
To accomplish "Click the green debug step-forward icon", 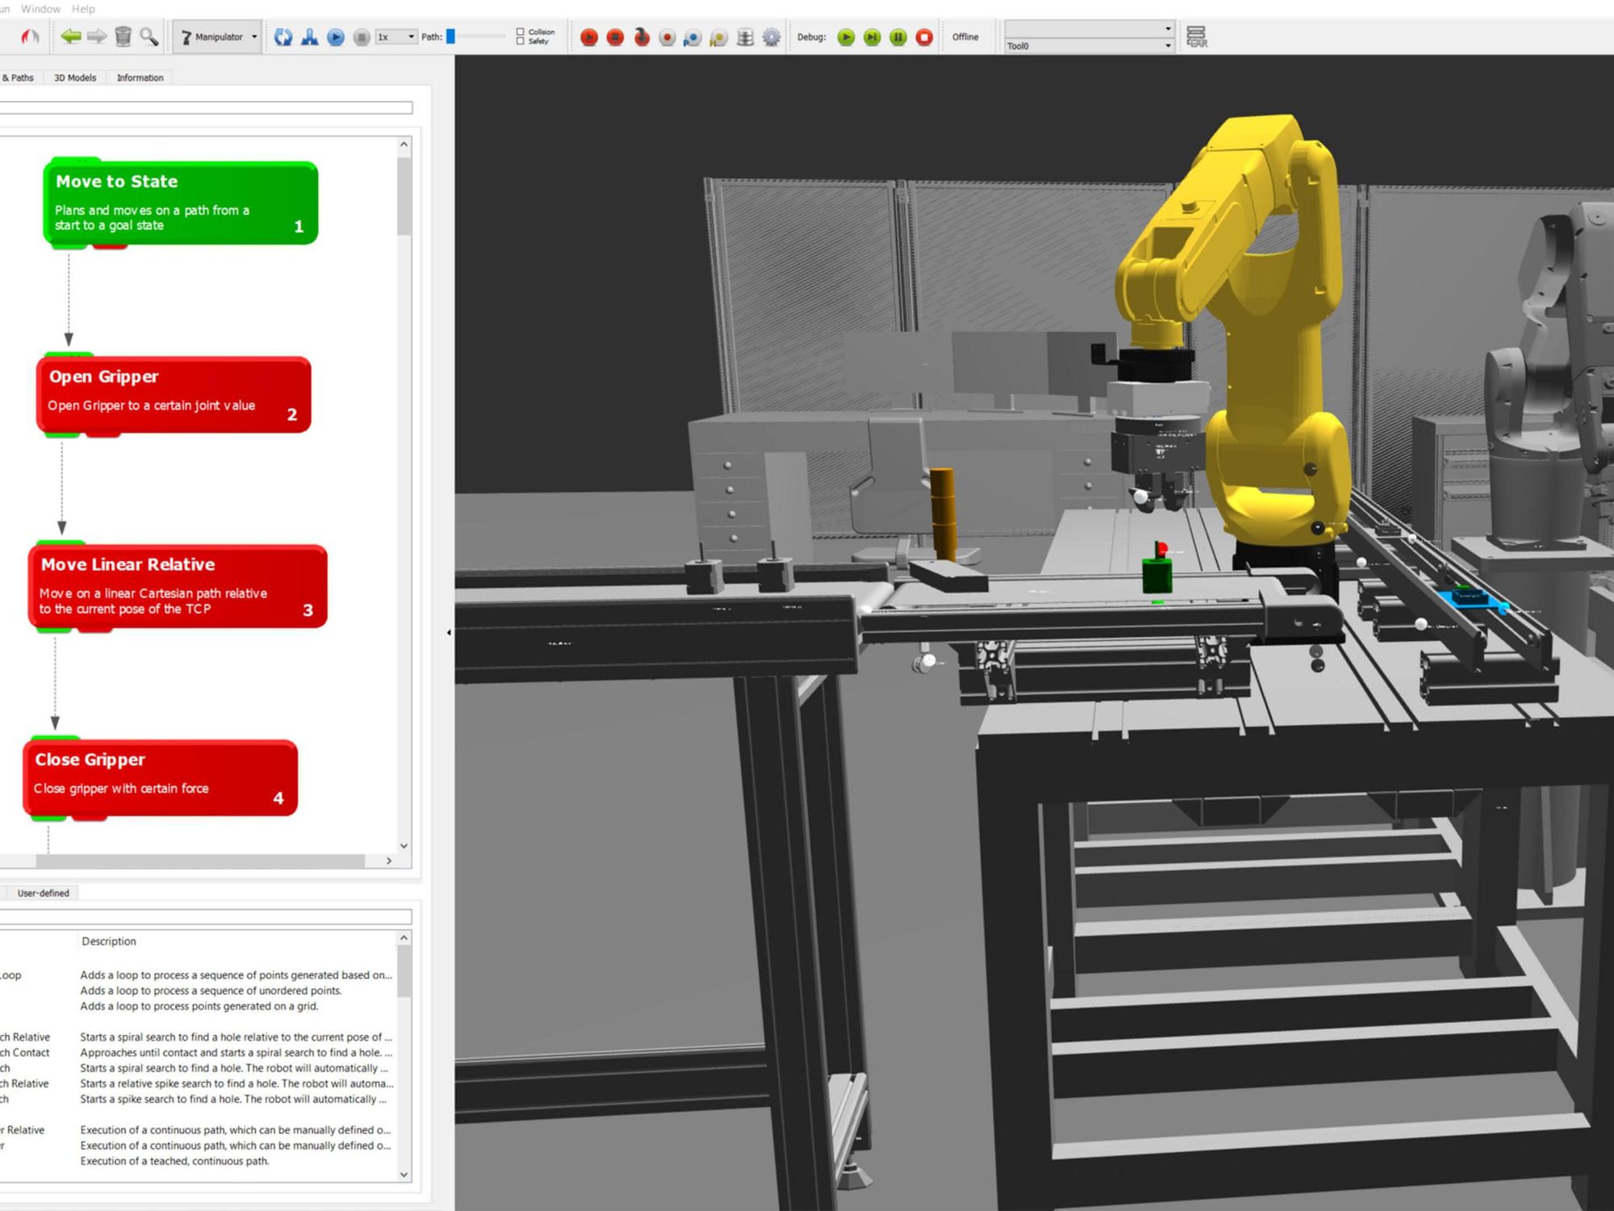I will (x=872, y=37).
